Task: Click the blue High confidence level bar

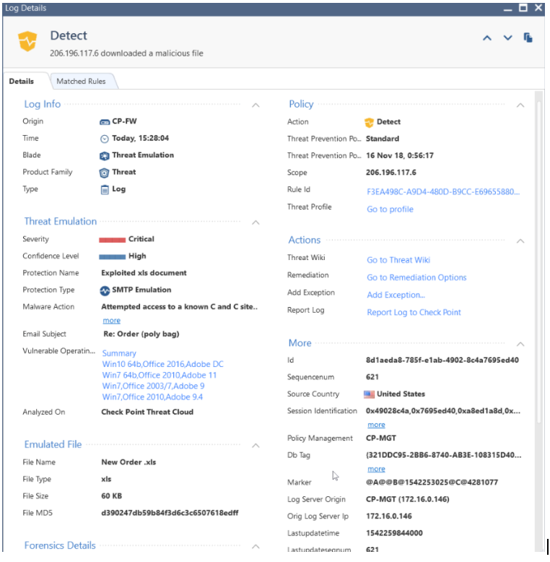Action: click(x=112, y=256)
